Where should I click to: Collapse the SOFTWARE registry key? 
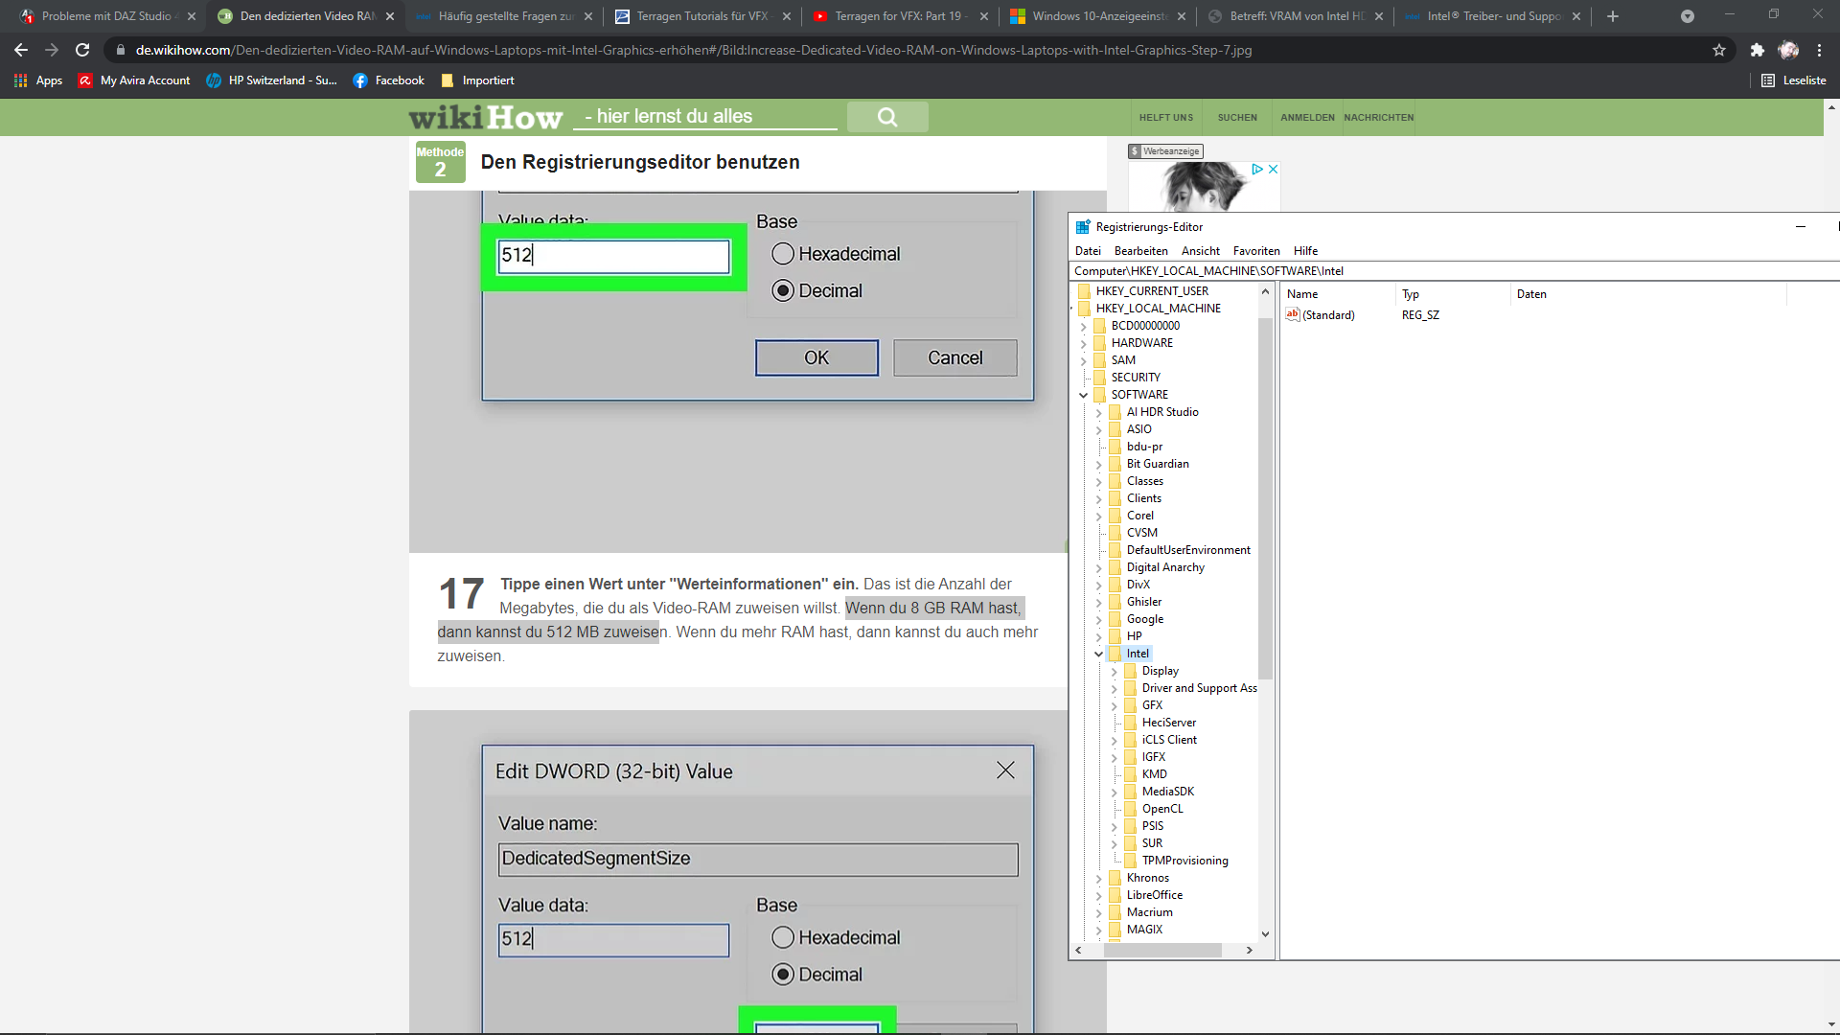coord(1083,395)
